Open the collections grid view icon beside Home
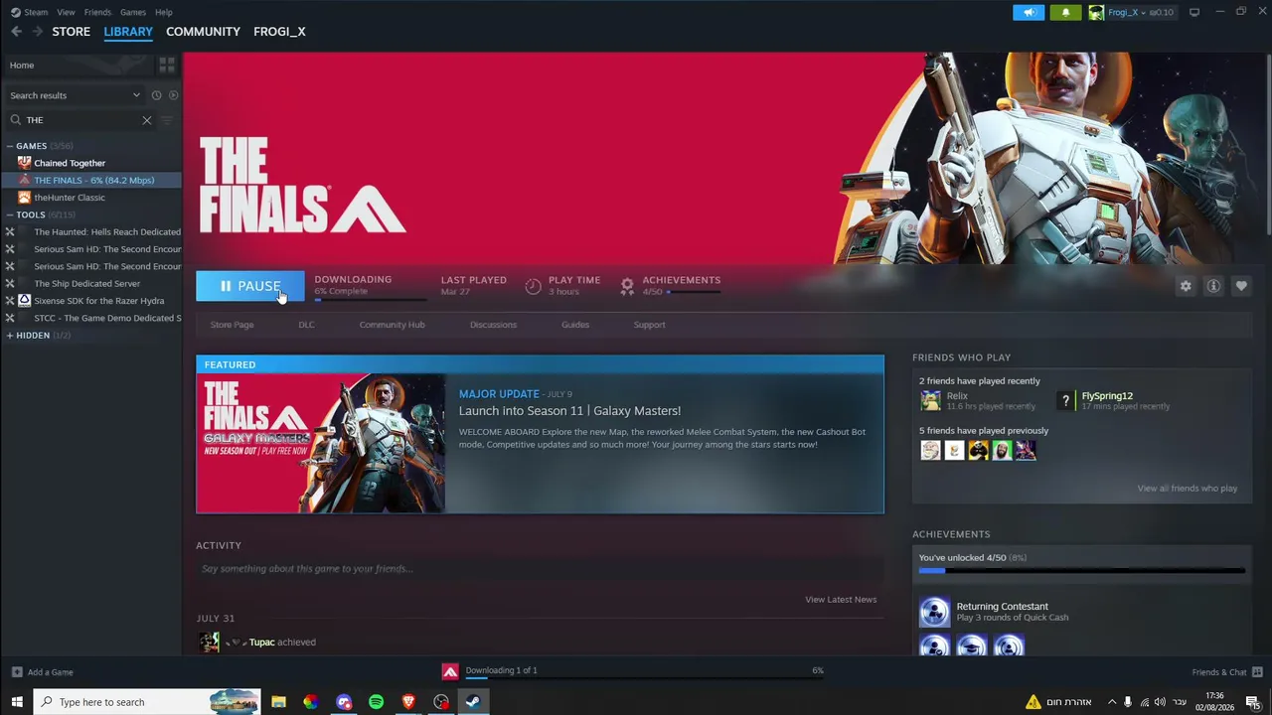Viewport: 1272px width, 715px height. point(167,65)
